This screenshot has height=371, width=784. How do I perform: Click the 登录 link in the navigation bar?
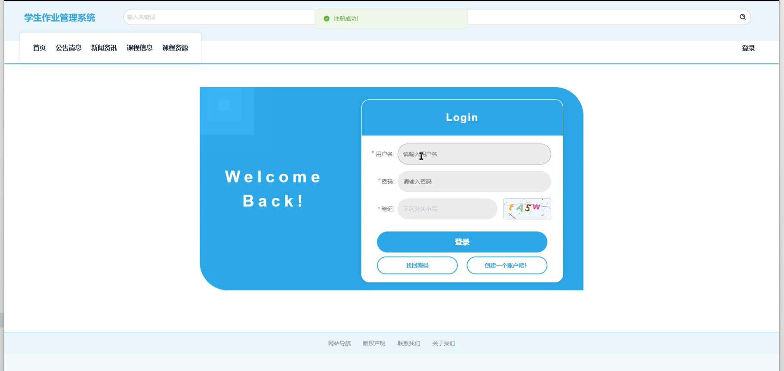click(x=748, y=48)
